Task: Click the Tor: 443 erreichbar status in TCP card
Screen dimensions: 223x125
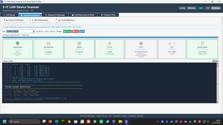Action: coord(109,54)
